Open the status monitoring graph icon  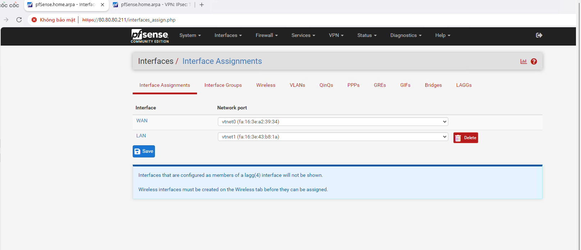point(523,61)
